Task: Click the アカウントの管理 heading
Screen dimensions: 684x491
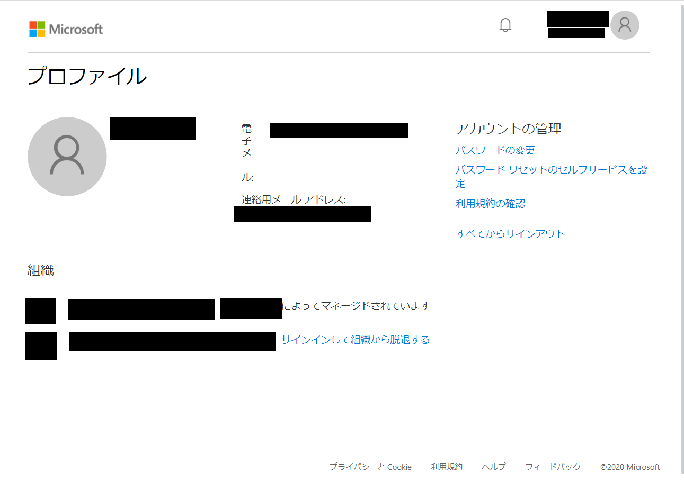Action: tap(509, 129)
